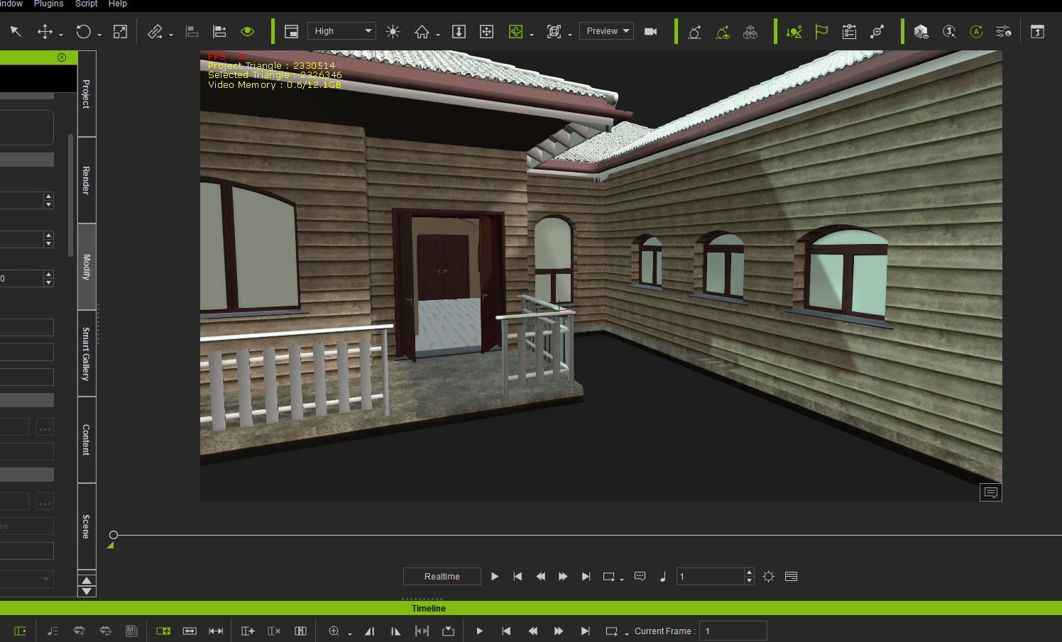1062x642 pixels.
Task: Open the checklist settings icon
Action: click(x=849, y=31)
